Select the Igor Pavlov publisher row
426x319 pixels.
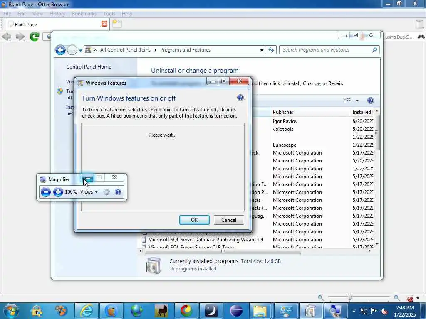coord(285,121)
